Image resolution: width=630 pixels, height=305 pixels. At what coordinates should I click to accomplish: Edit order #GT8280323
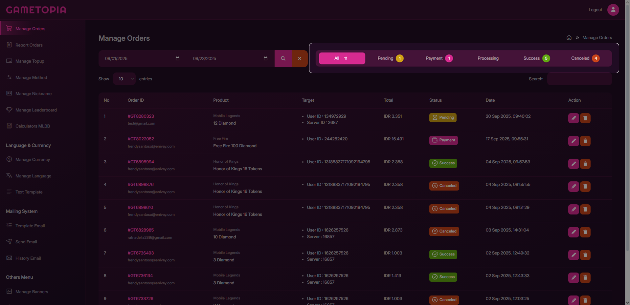click(x=574, y=118)
